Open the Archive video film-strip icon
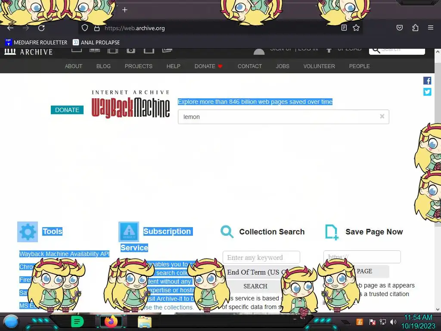The width and height of the screenshot is (441, 331). coord(113,50)
